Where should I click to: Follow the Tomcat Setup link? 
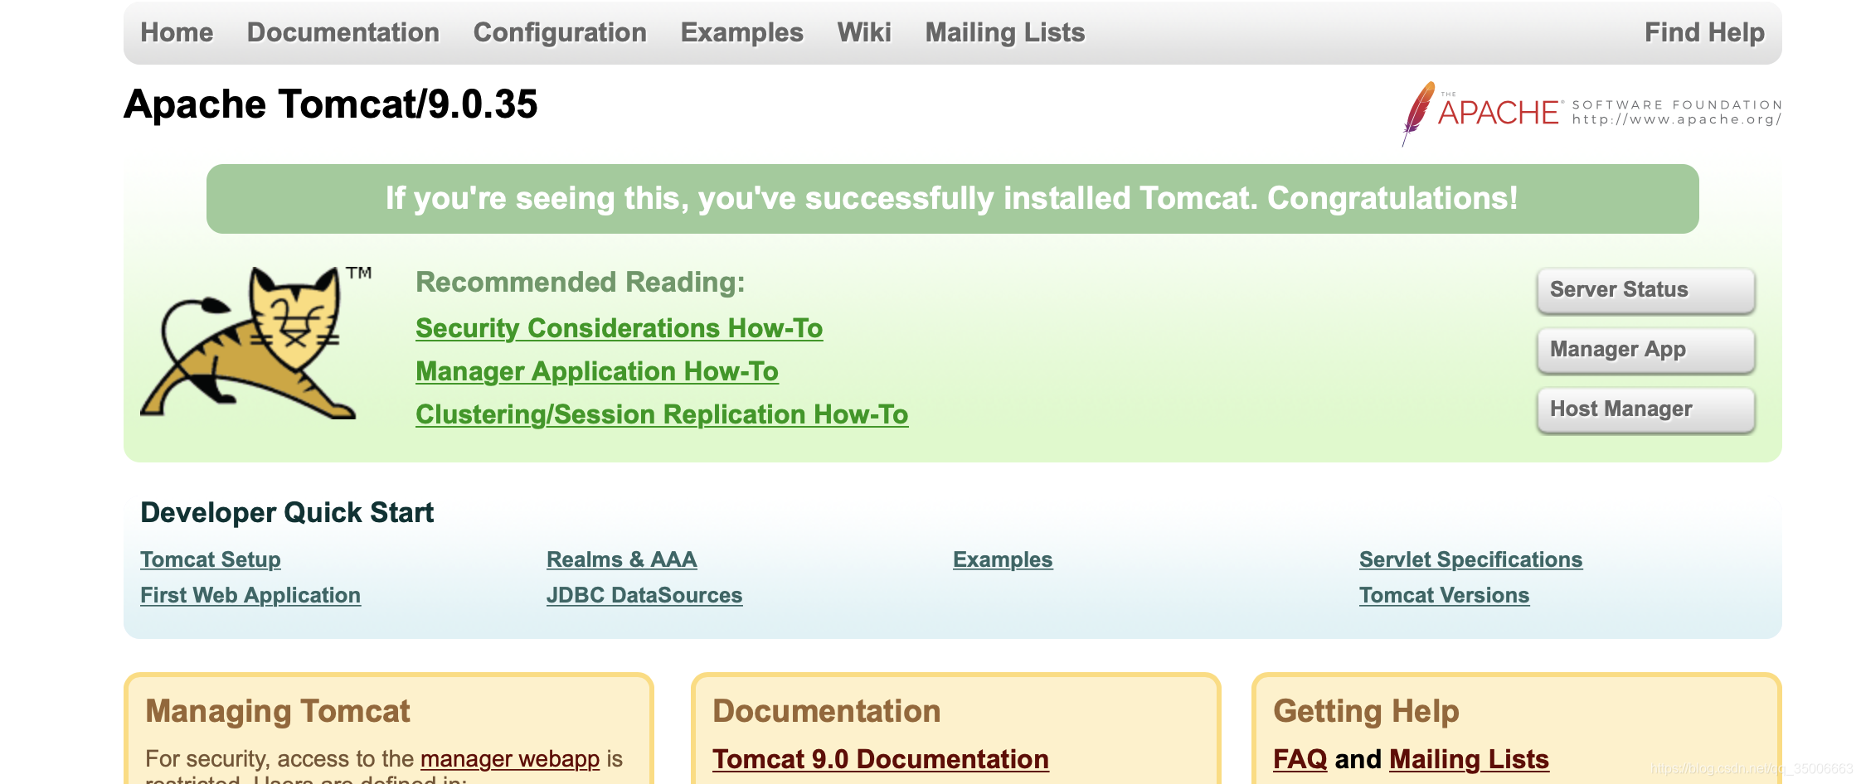point(211,559)
